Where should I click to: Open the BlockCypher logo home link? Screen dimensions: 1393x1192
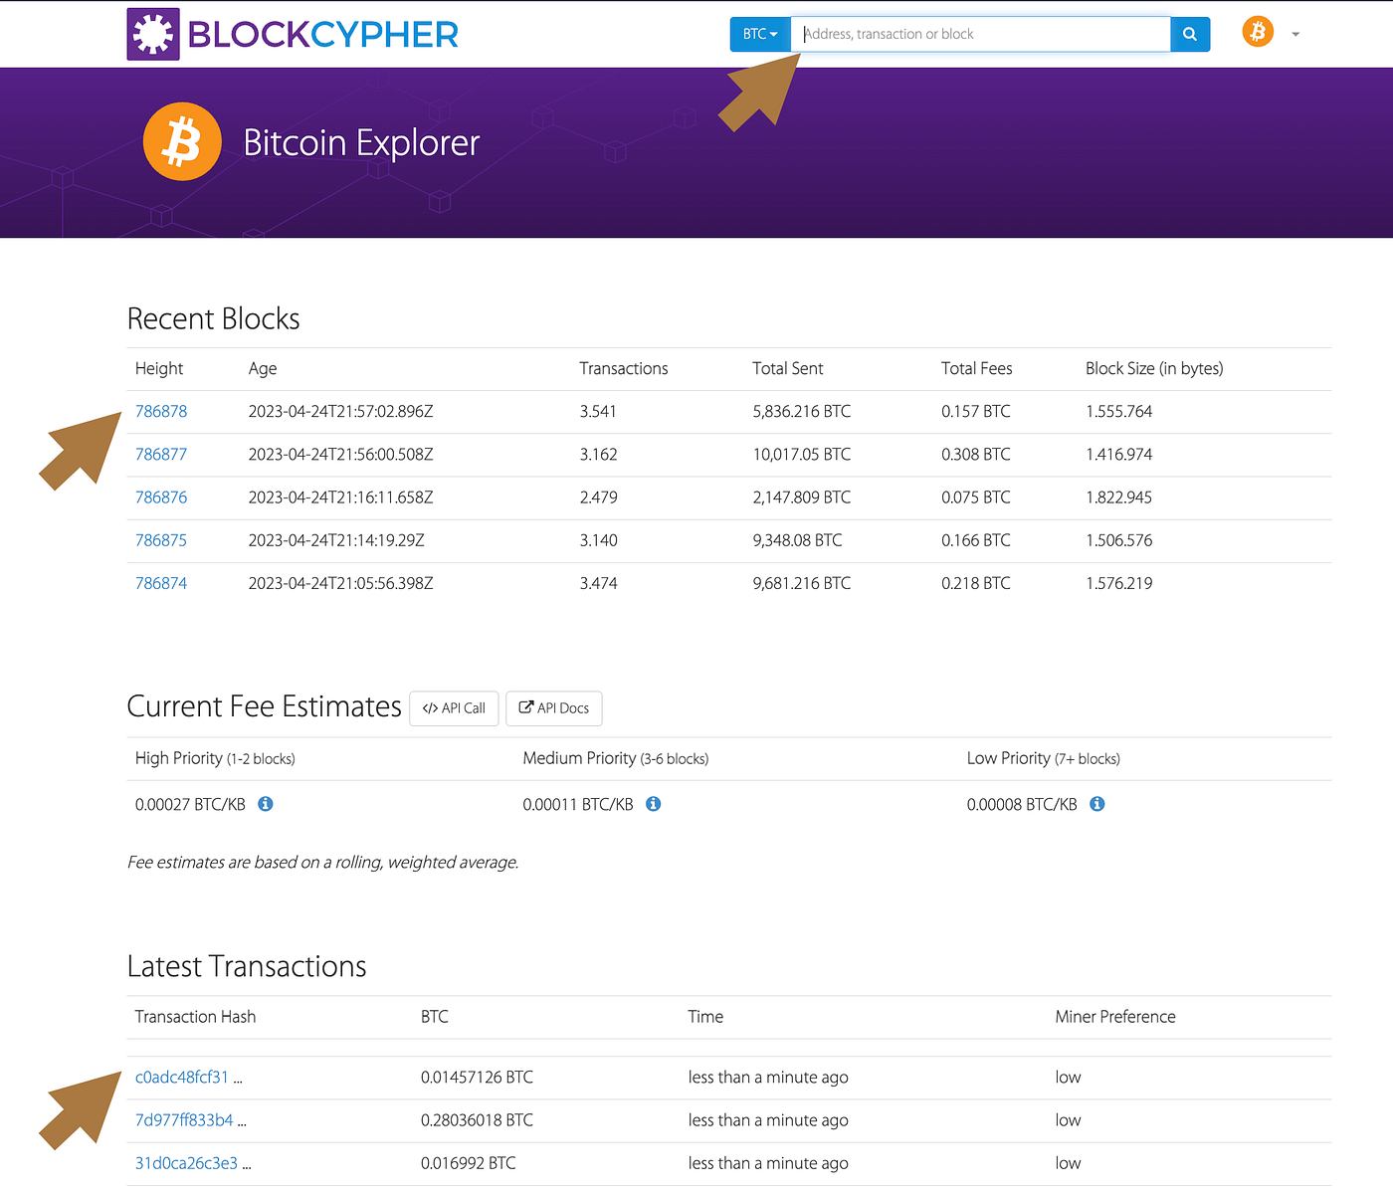[x=293, y=35]
